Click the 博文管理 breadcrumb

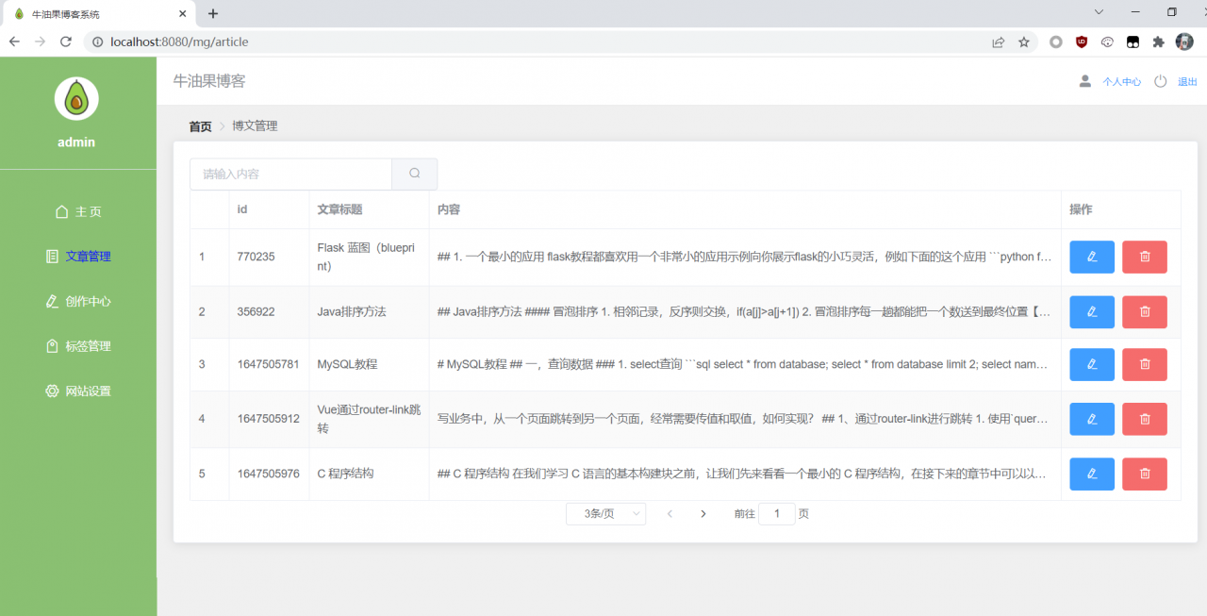coord(255,126)
